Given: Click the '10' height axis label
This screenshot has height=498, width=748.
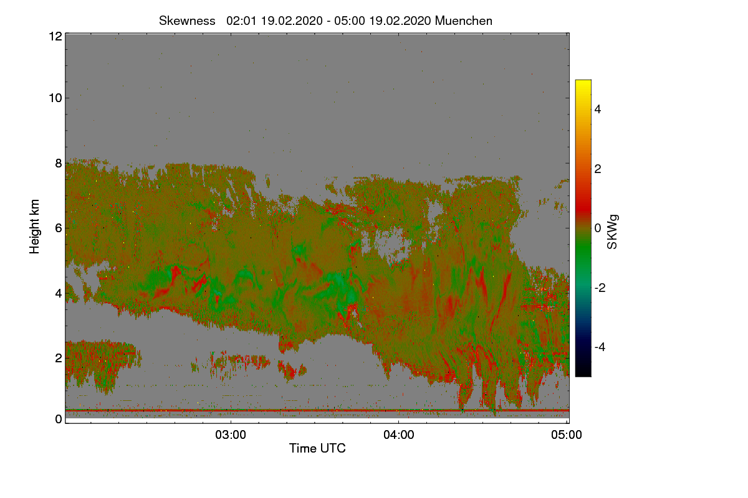Looking at the screenshot, I should (x=55, y=98).
